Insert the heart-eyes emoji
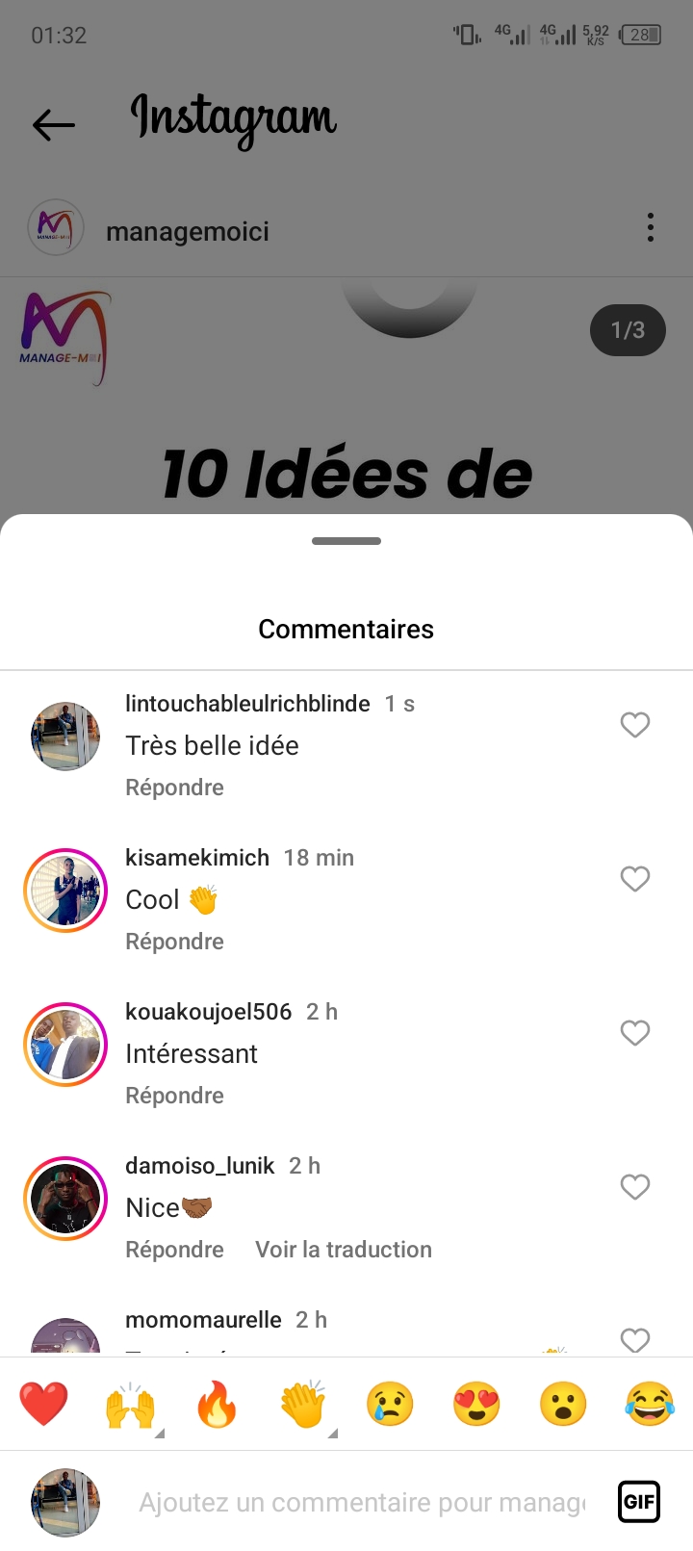This screenshot has width=693, height=1551. [476, 1404]
